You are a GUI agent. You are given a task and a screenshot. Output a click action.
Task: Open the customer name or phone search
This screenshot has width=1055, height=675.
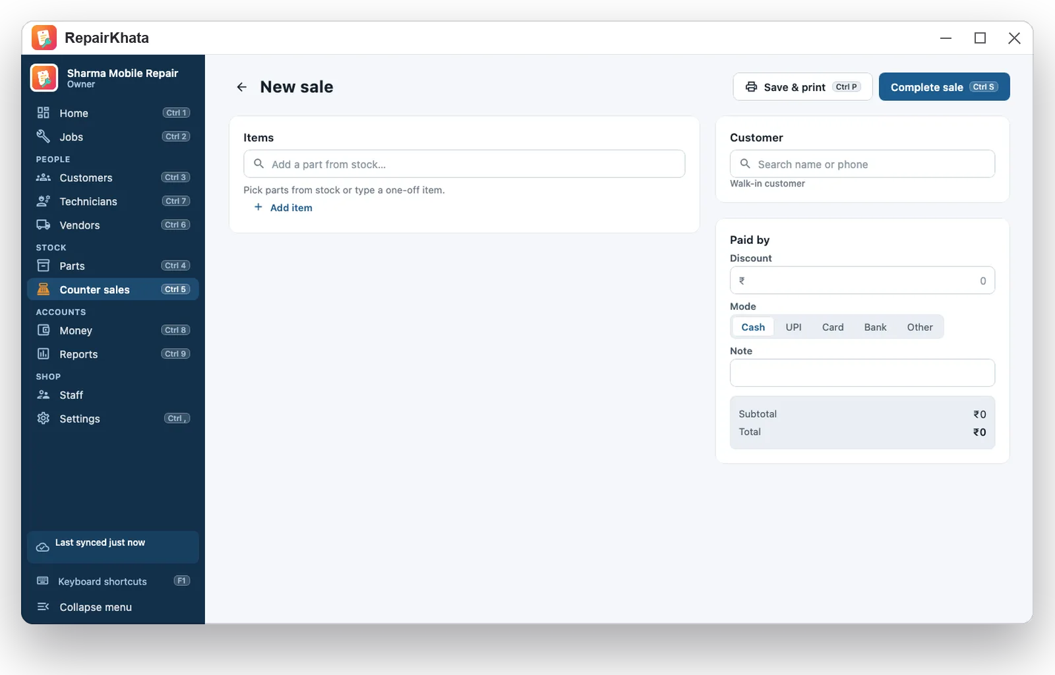pyautogui.click(x=862, y=164)
